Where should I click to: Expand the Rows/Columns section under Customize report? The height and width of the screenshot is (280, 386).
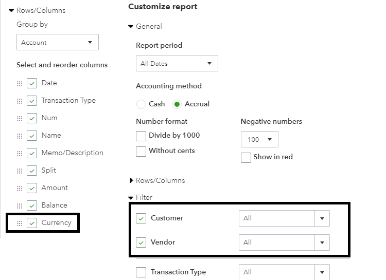pyautogui.click(x=132, y=181)
